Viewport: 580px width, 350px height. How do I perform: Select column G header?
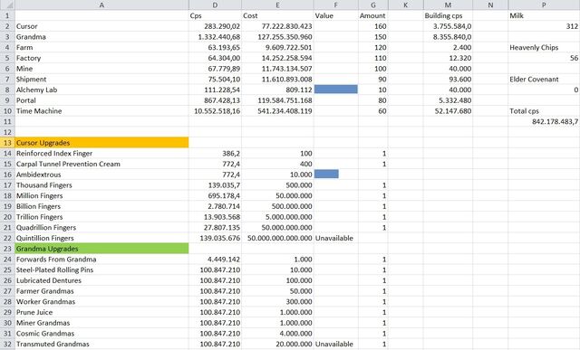[x=372, y=5]
